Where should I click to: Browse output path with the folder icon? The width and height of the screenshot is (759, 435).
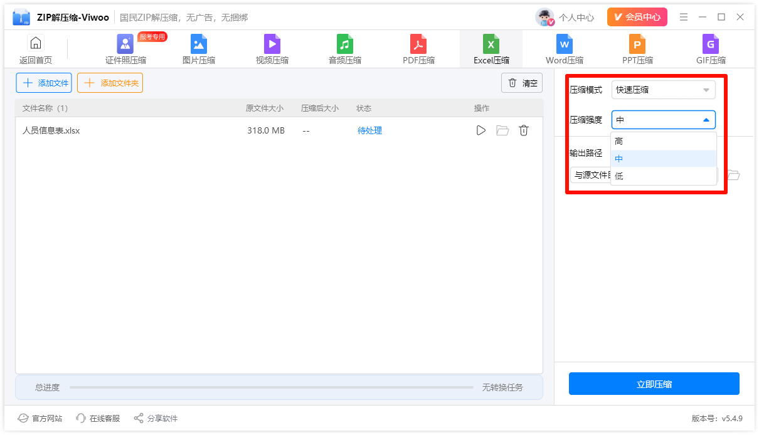[733, 175]
